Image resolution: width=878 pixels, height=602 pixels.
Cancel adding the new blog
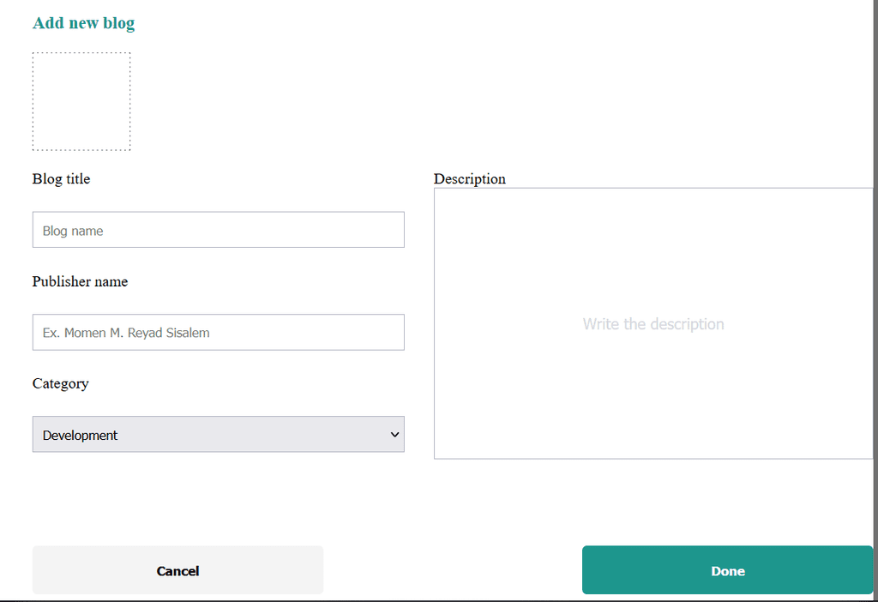(177, 570)
